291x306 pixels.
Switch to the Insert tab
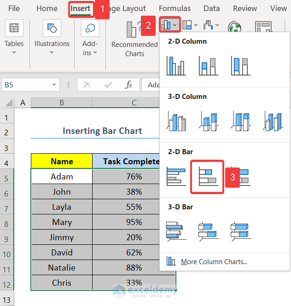point(81,8)
